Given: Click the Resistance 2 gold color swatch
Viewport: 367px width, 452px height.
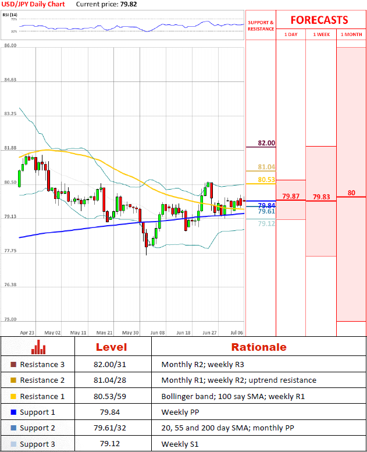Looking at the screenshot, I should click(13, 380).
